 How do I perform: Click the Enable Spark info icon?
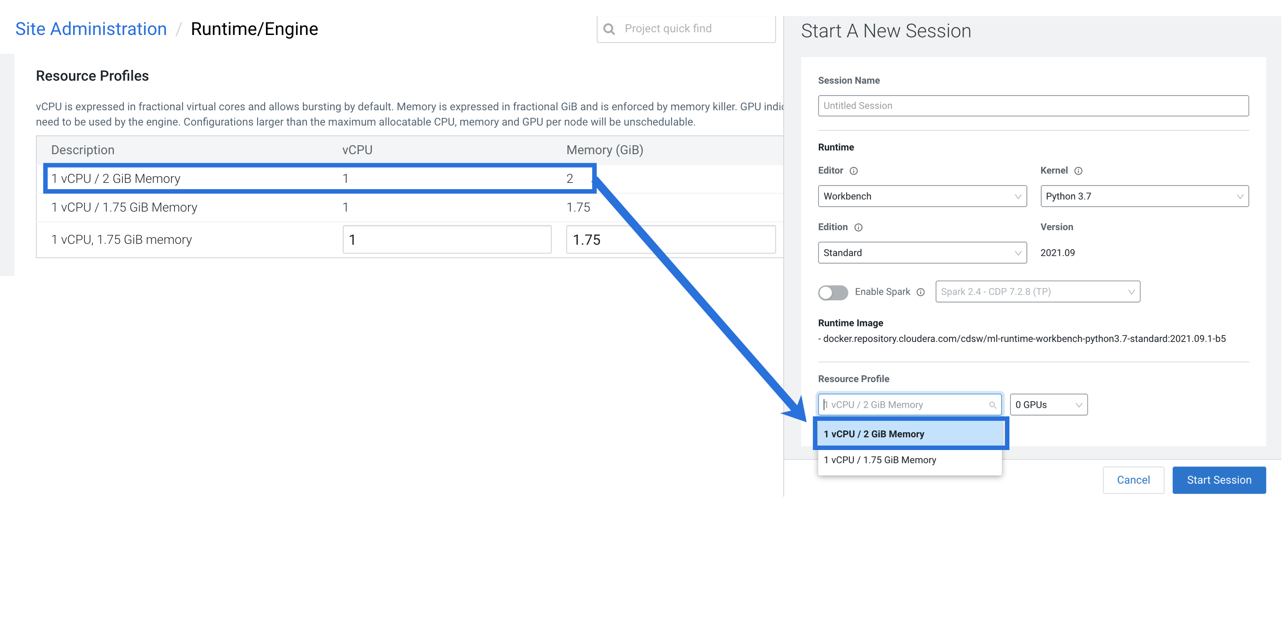[921, 292]
